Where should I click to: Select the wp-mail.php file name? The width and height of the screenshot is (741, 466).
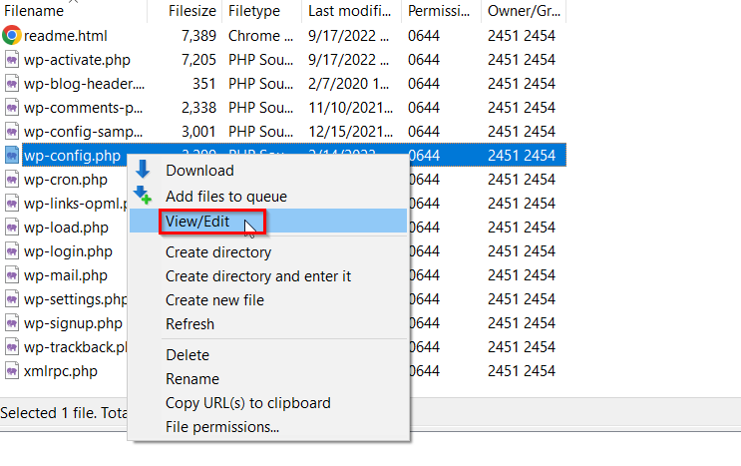[x=66, y=275]
